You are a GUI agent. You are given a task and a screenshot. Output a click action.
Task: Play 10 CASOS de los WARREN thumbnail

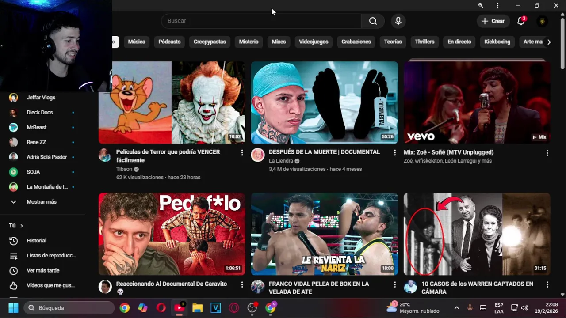pyautogui.click(x=477, y=234)
